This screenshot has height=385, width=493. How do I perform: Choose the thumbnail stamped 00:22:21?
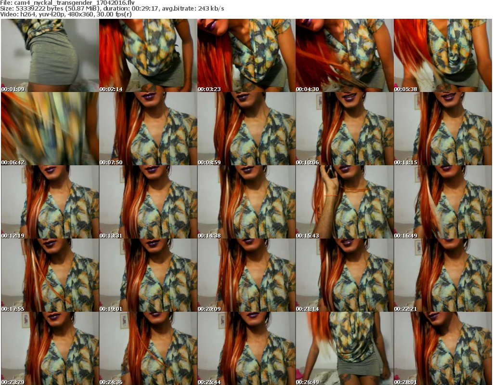pos(443,276)
